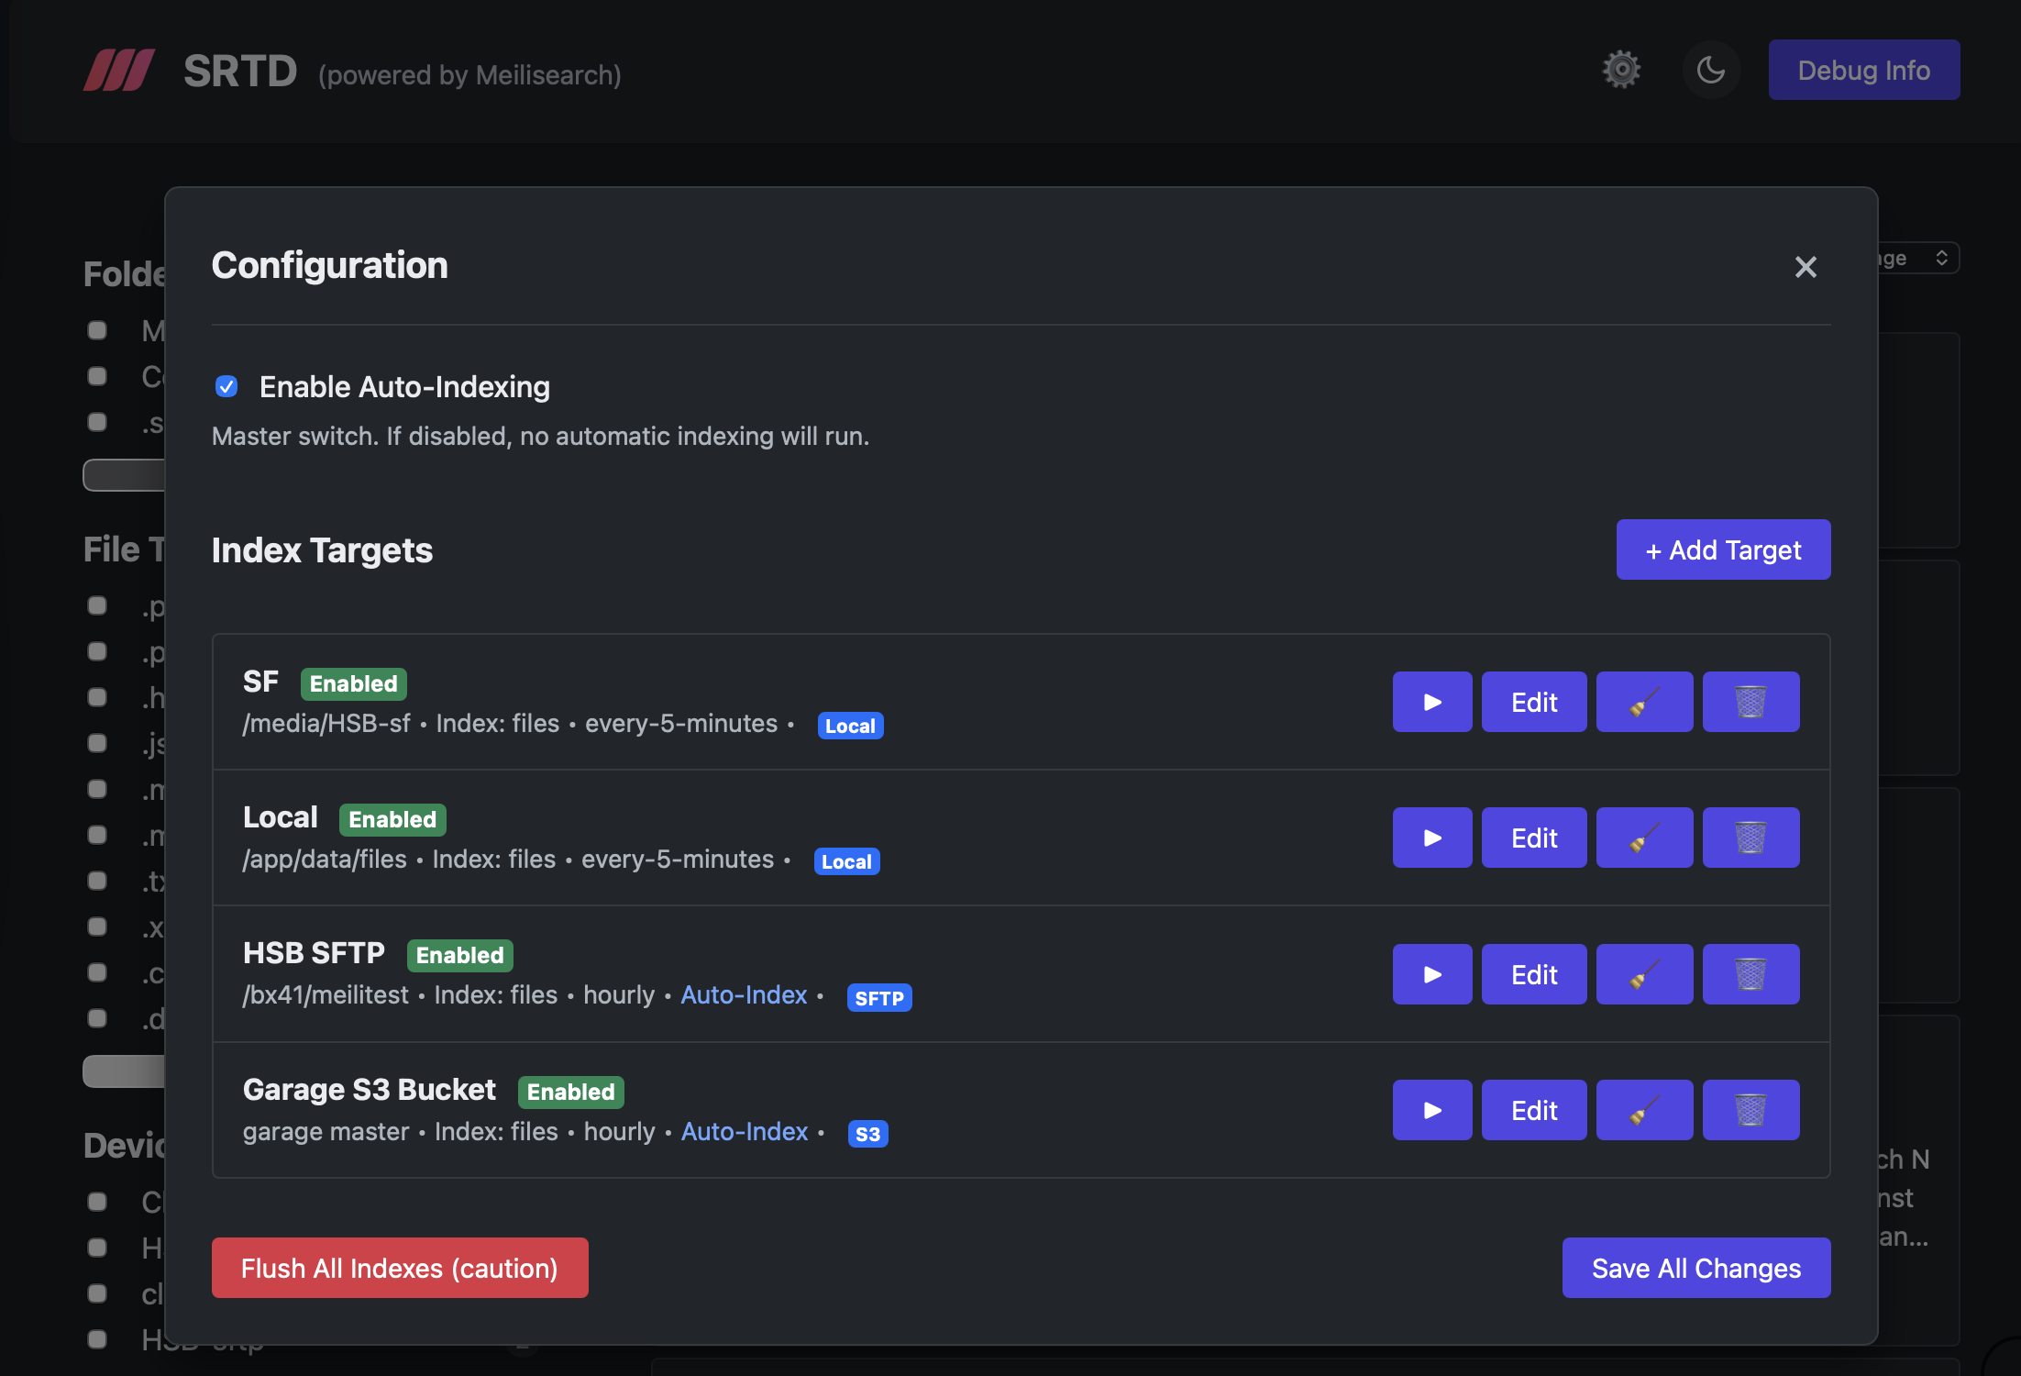
Task: Click trash icon on Garage S3 Bucket row
Action: 1750,1110
